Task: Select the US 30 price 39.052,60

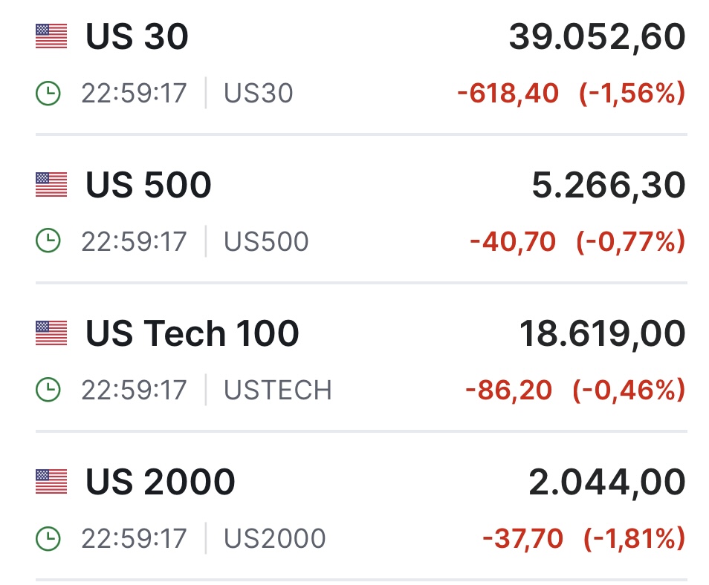Action: pyautogui.click(x=597, y=37)
